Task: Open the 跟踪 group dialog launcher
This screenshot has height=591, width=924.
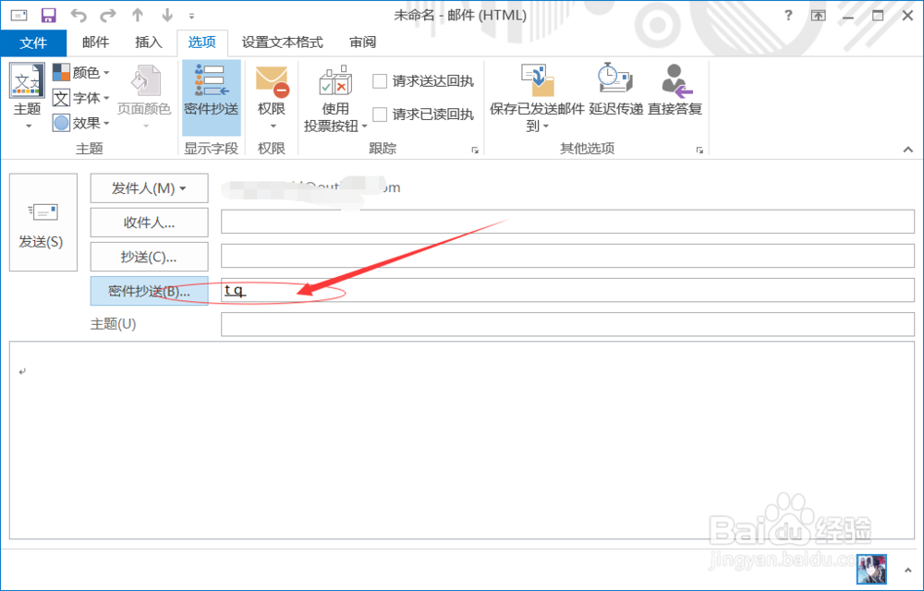Action: pos(475,151)
